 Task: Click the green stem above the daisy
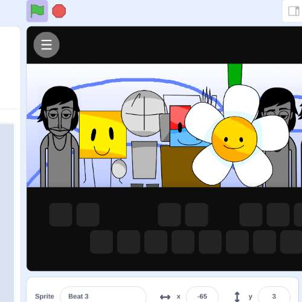coord(235,75)
